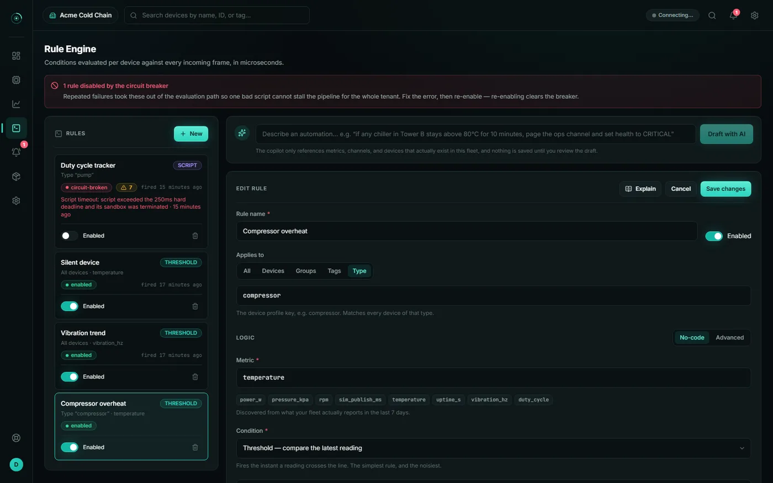
Task: Click Draft with AI button
Action: click(727, 134)
